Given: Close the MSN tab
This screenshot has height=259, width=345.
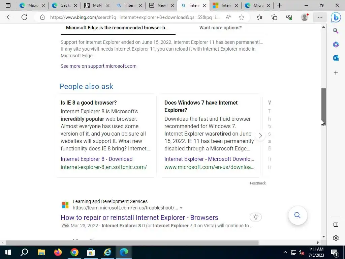Looking at the screenshot, I should (108, 5).
